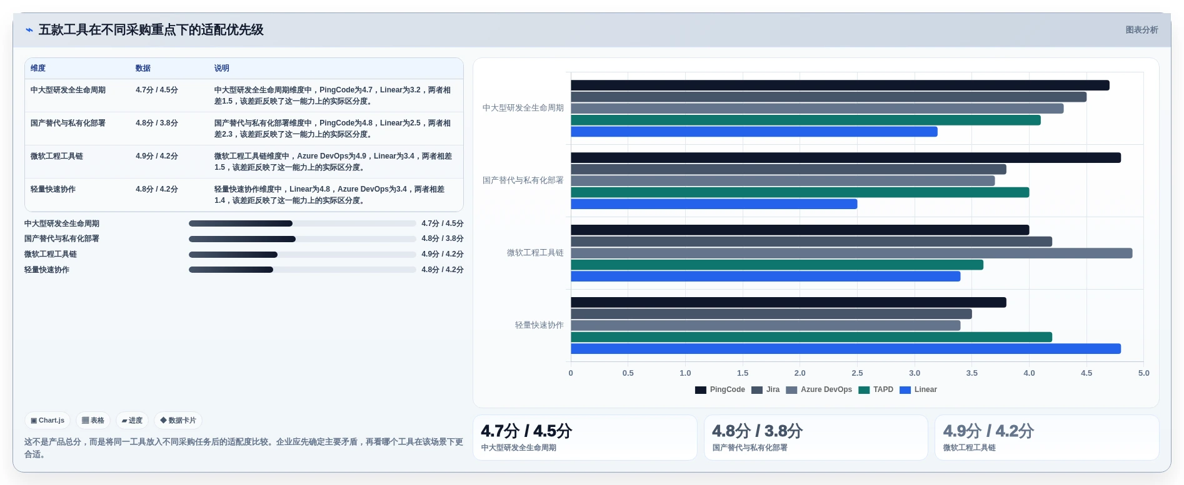Click the 中大型研发全生命周期 progress bar
Screen dimensions: 1184x485
click(303, 223)
